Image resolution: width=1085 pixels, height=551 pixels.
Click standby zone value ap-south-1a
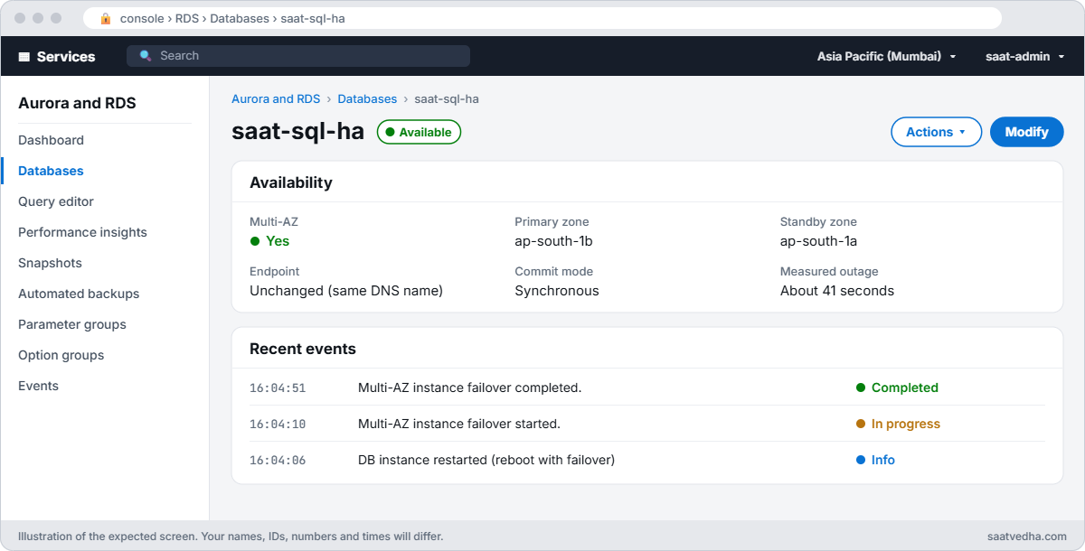tap(818, 241)
